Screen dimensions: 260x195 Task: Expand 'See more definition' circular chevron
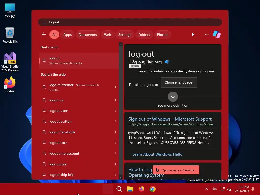pyautogui.click(x=173, y=97)
